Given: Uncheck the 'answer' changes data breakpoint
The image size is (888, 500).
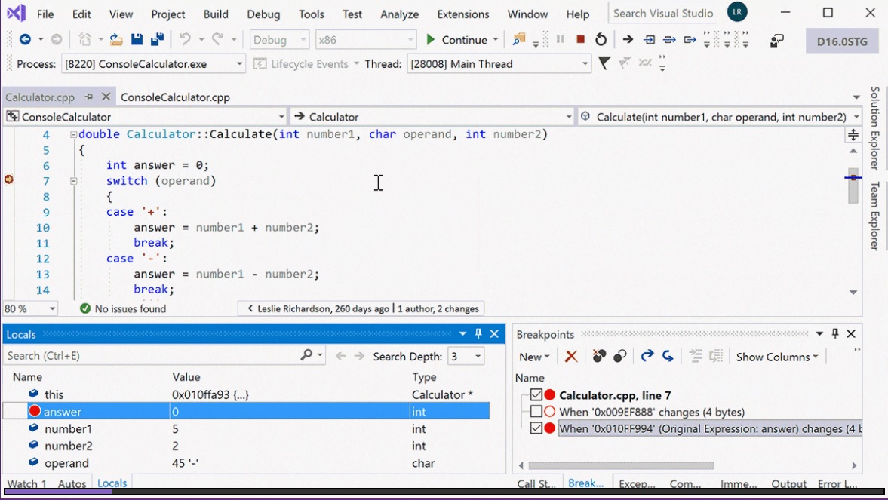Looking at the screenshot, I should [x=536, y=428].
